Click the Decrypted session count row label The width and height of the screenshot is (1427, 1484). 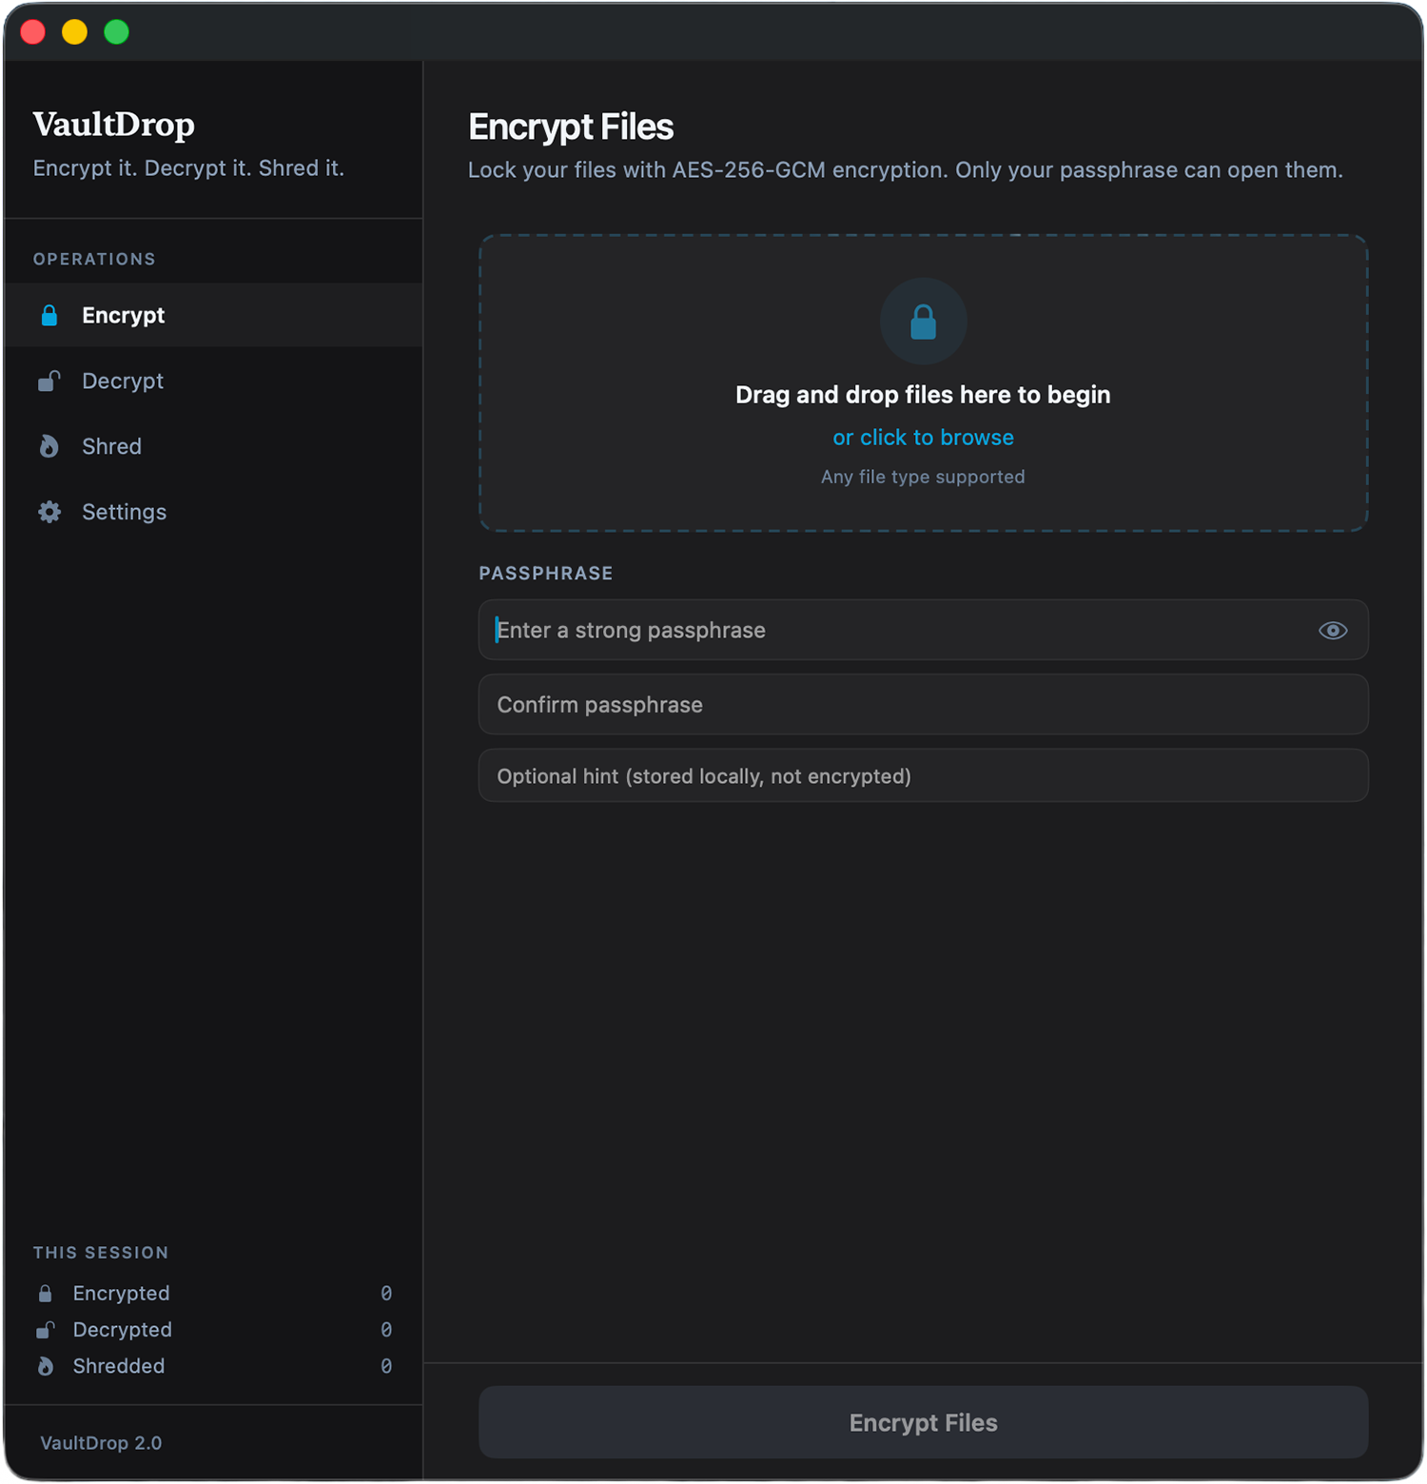[x=122, y=1330]
